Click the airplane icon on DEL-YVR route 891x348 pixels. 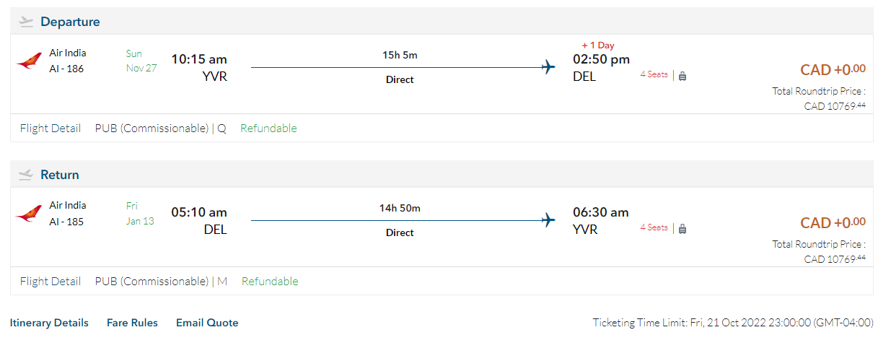548,221
